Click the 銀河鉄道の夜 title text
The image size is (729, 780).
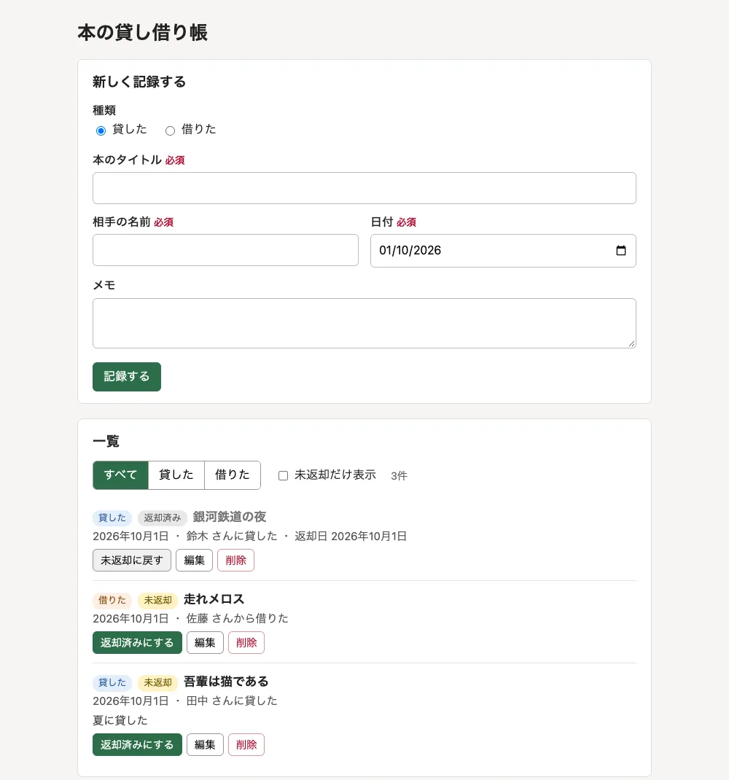tap(230, 517)
